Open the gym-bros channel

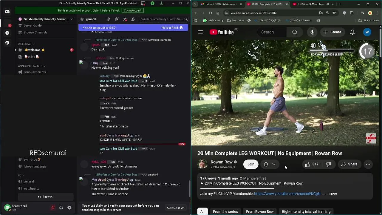(x=46, y=159)
